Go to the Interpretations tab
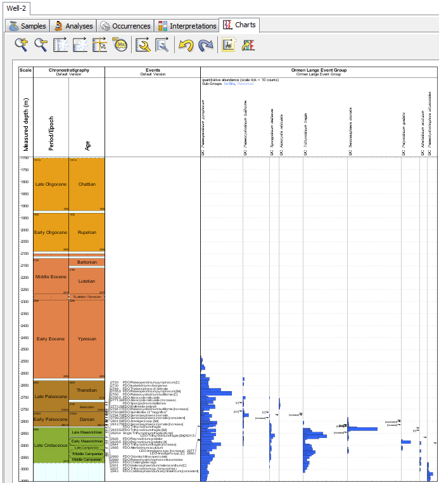The image size is (439, 483). pyautogui.click(x=187, y=26)
